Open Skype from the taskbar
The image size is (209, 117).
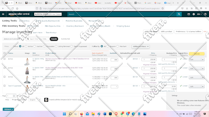point(128,114)
